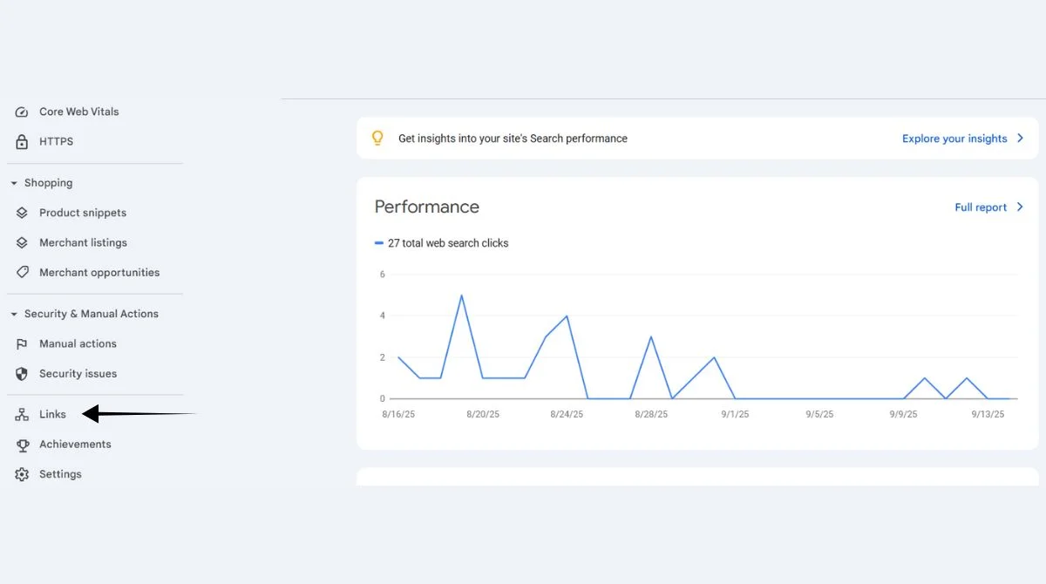Open the Achievements page

75,444
